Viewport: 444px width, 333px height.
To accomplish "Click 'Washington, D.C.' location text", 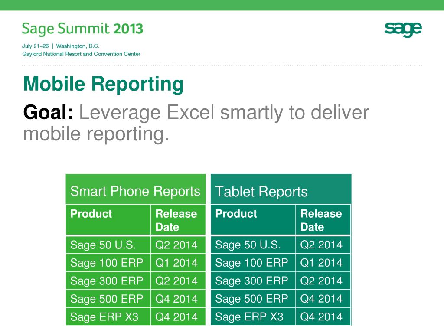I will (x=78, y=46).
